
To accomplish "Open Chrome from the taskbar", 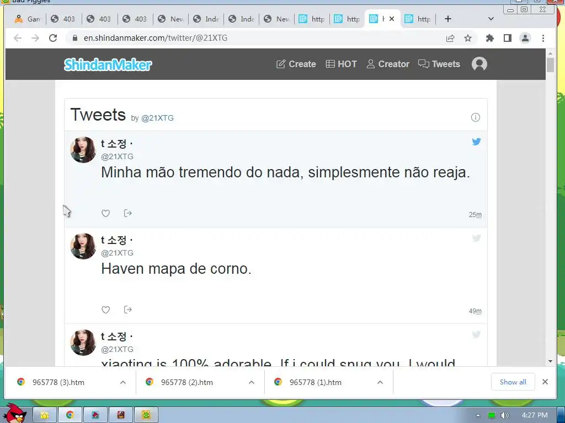I will pos(70,415).
